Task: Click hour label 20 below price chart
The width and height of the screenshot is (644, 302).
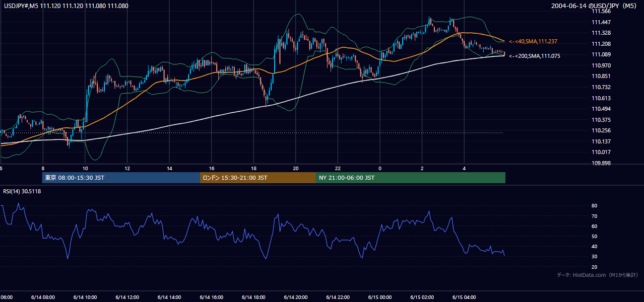Action: click(296, 169)
